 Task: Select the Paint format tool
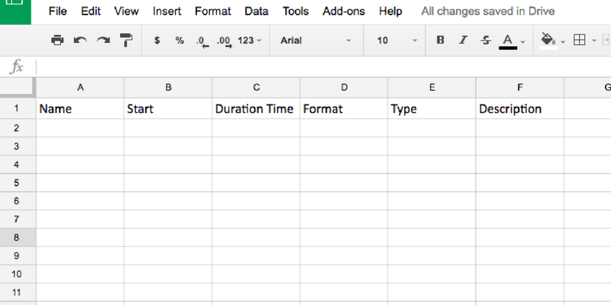[x=127, y=40]
